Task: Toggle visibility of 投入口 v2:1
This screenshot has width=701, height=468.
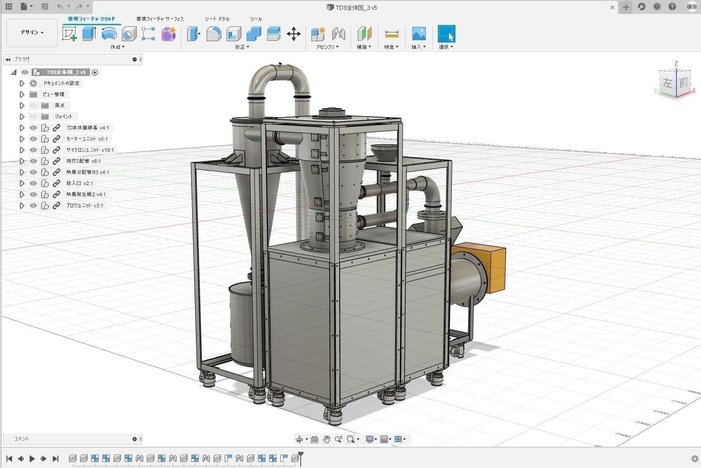Action: (x=33, y=183)
